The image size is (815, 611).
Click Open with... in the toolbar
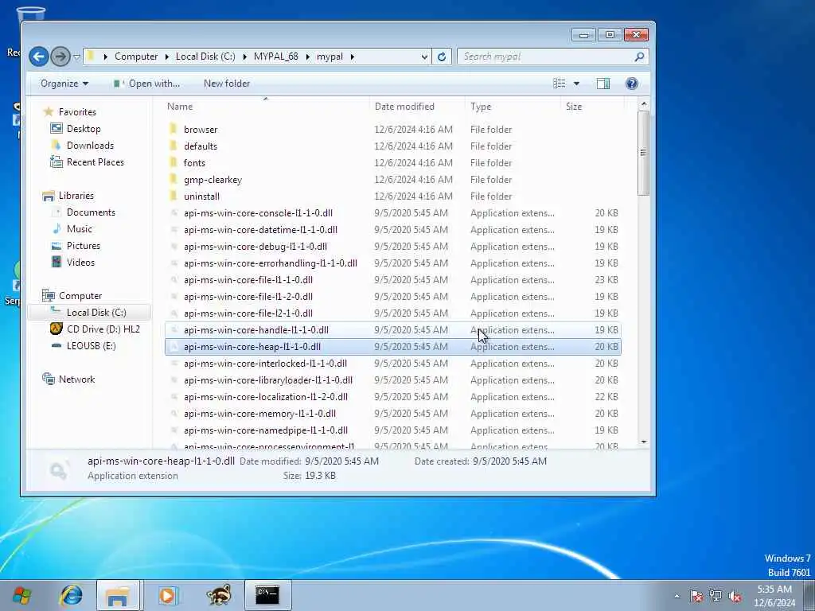[147, 84]
